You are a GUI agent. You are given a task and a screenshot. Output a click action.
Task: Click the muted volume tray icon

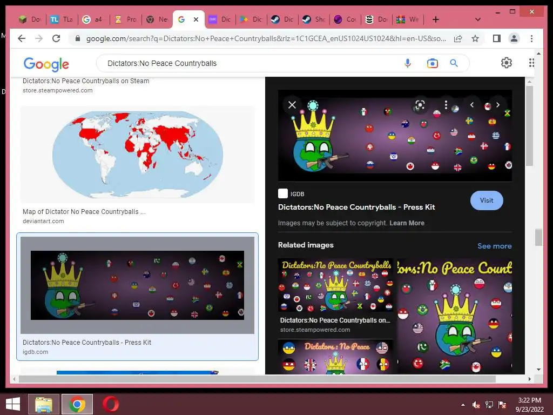click(476, 405)
